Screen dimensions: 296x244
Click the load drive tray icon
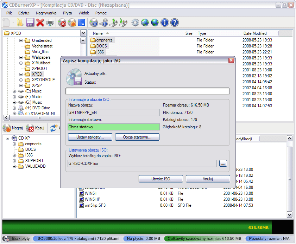(x=123, y=23)
